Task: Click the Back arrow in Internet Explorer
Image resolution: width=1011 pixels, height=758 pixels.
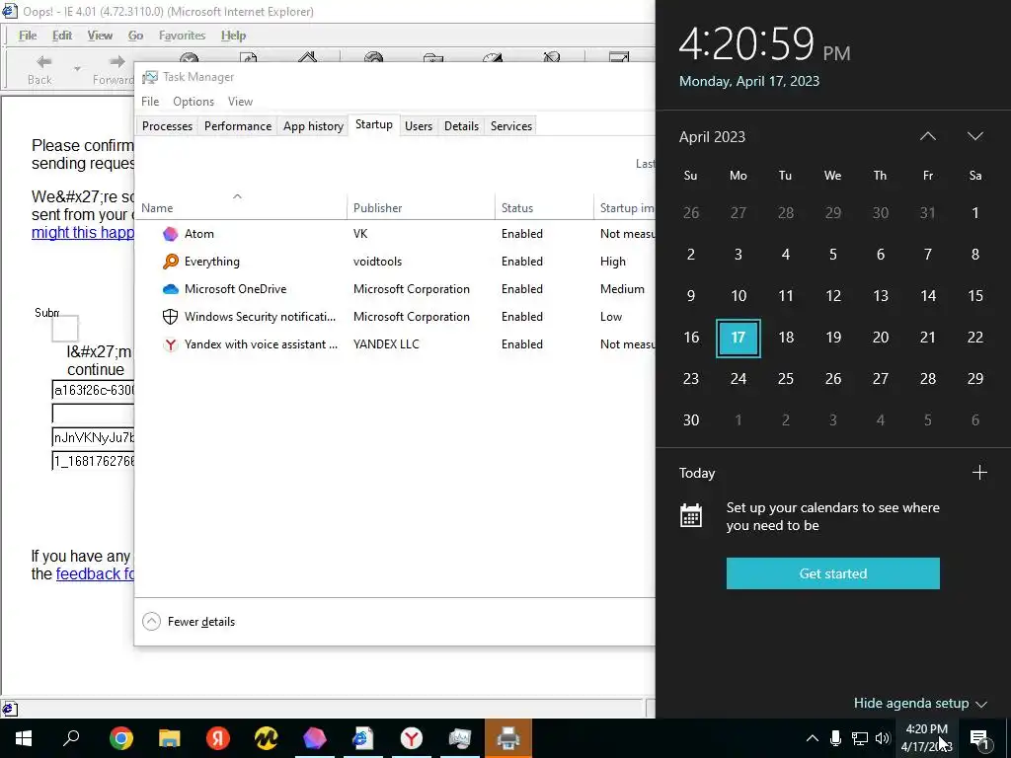Action: tap(43, 62)
